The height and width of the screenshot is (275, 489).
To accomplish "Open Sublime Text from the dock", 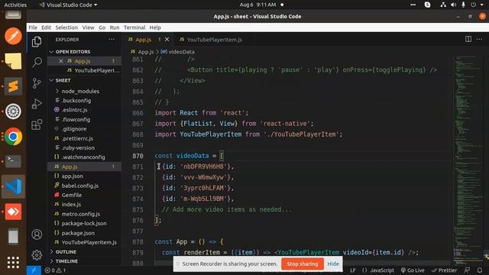I will [13, 86].
